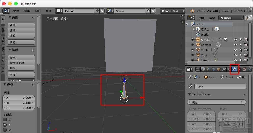Open the Render properties tab (camera icon)
The height and width of the screenshot is (133, 253).
(198, 69)
